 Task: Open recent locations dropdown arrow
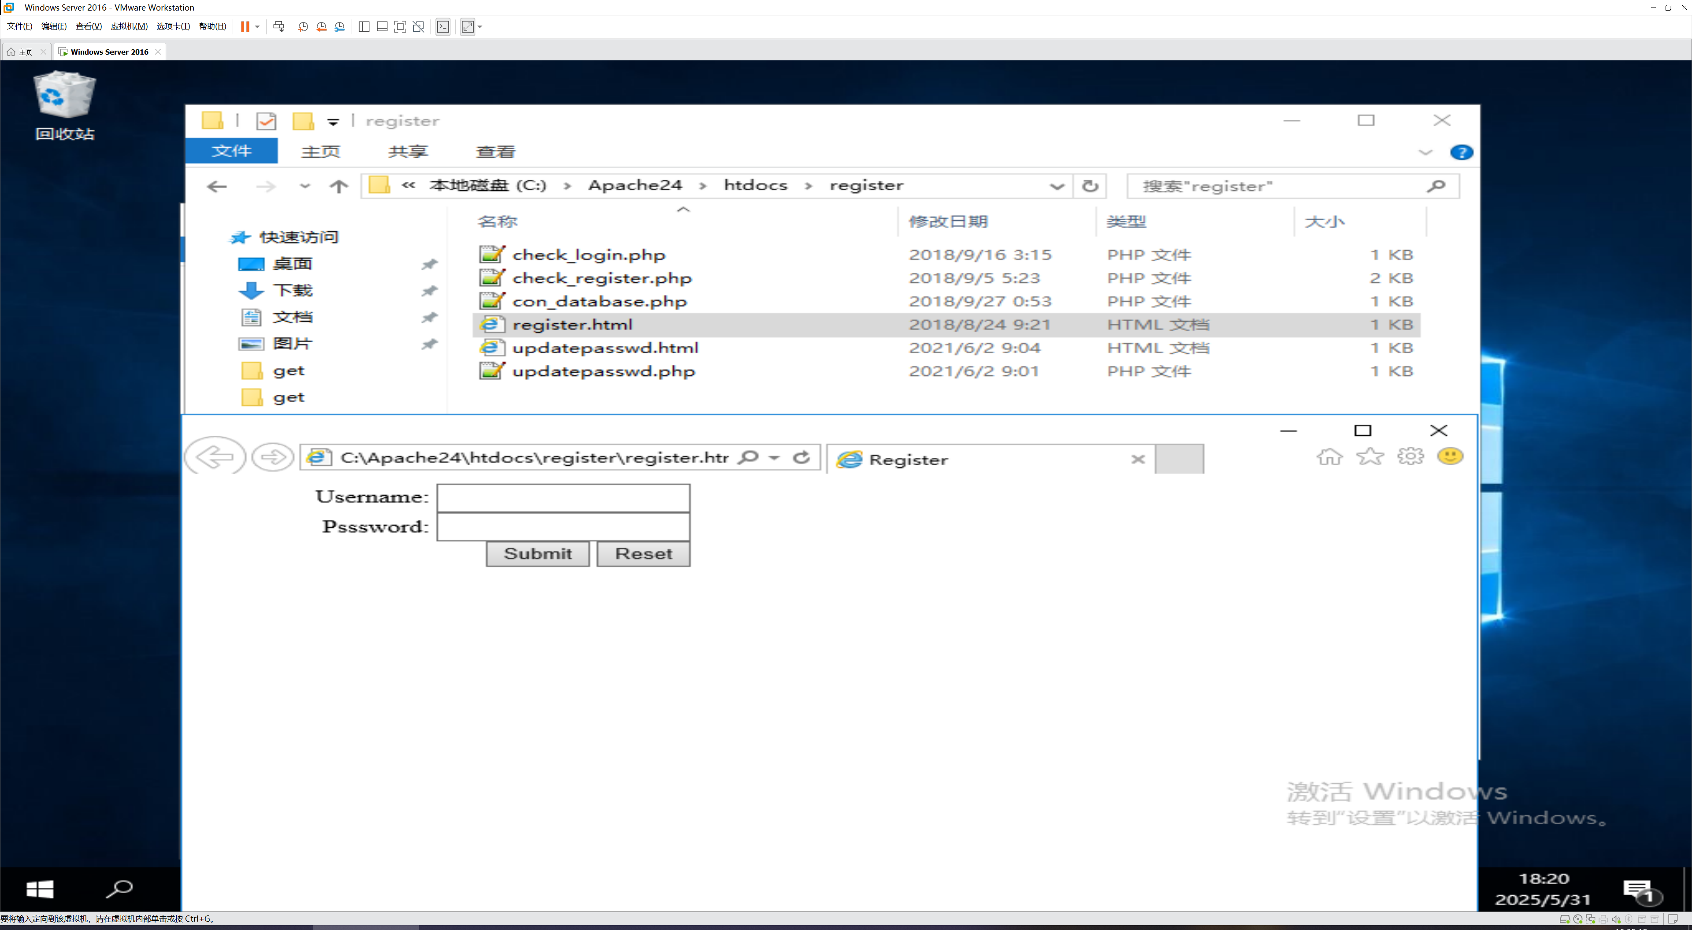(305, 186)
